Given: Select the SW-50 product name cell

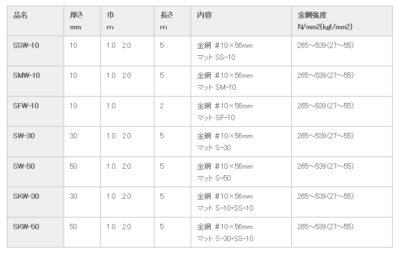Looking at the screenshot, I should 36,172.
